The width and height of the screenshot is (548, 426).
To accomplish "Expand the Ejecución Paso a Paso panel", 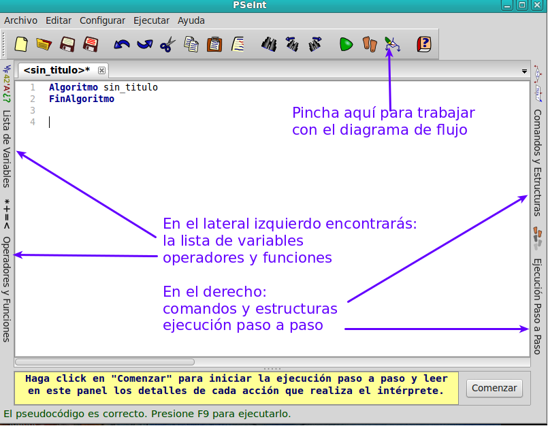I will [538, 291].
